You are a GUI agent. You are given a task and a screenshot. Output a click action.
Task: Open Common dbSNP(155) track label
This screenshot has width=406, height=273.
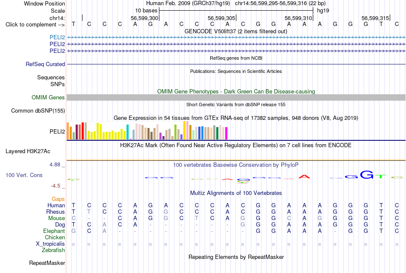(x=38, y=110)
